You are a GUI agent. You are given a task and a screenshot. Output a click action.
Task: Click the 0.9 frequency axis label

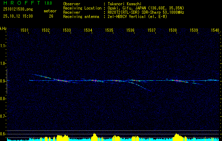pyautogui.click(x=3, y=81)
